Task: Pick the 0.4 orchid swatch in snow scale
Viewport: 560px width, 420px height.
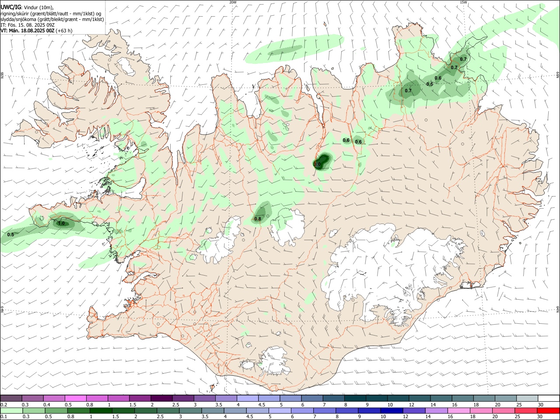Action: pyautogui.click(x=54, y=398)
